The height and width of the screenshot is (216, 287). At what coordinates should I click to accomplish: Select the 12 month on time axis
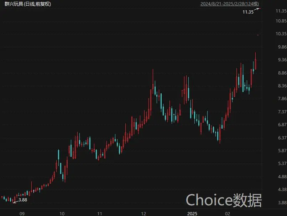[x=143, y=214]
